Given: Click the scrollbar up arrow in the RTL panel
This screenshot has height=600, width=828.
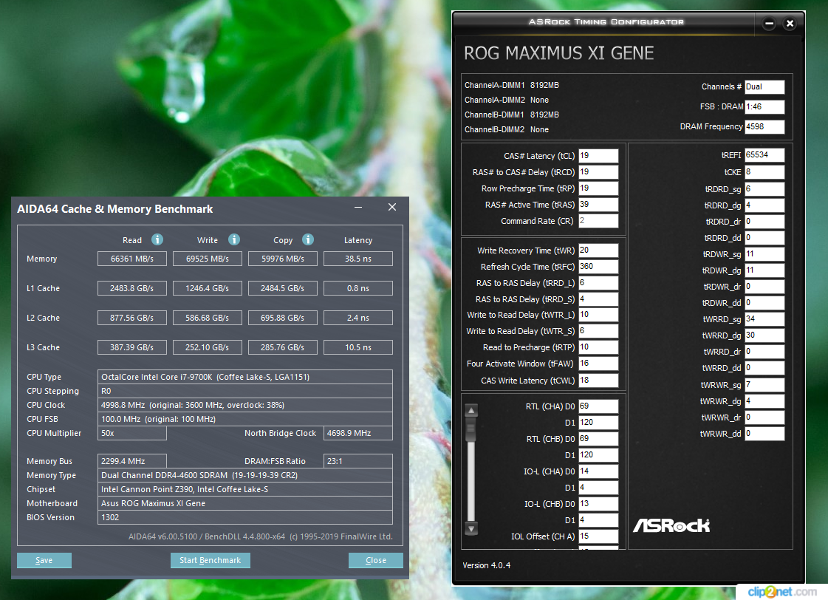Looking at the screenshot, I should point(471,410).
